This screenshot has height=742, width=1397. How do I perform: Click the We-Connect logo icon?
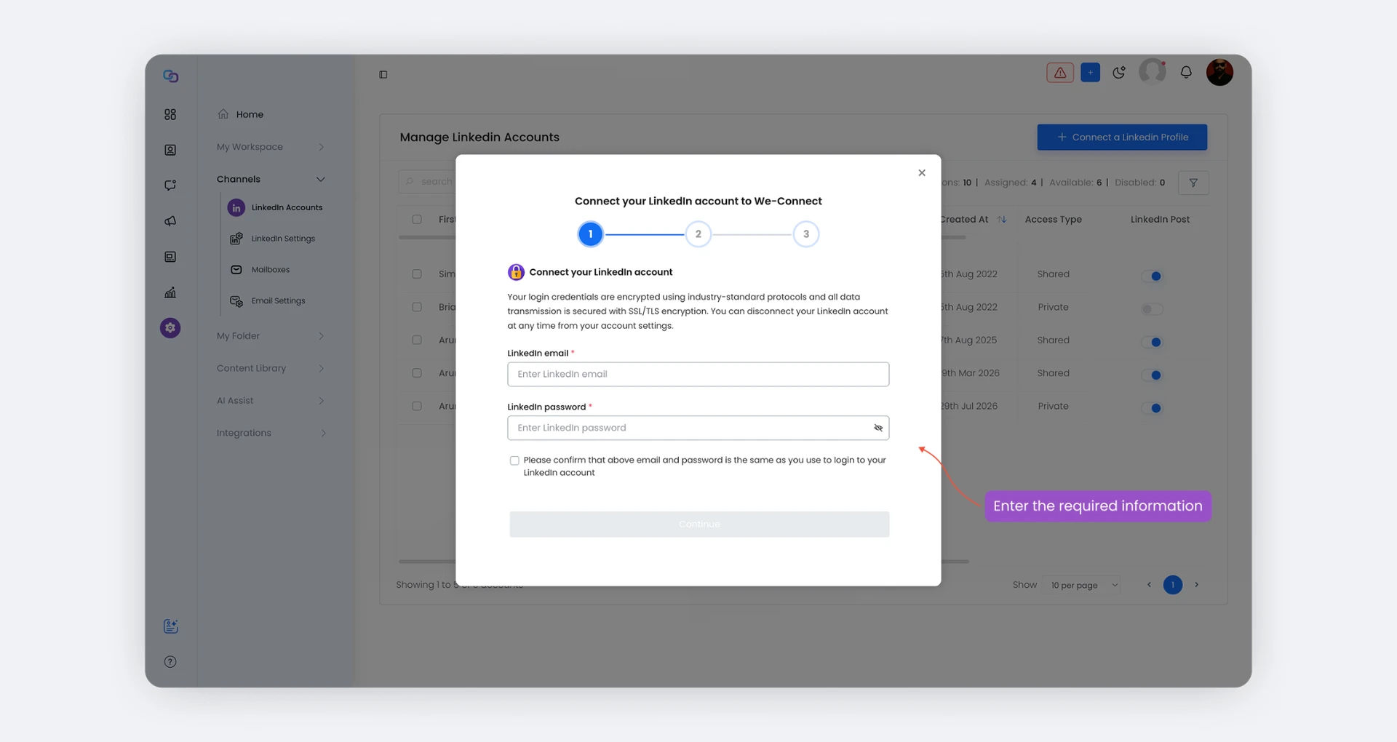(x=171, y=76)
